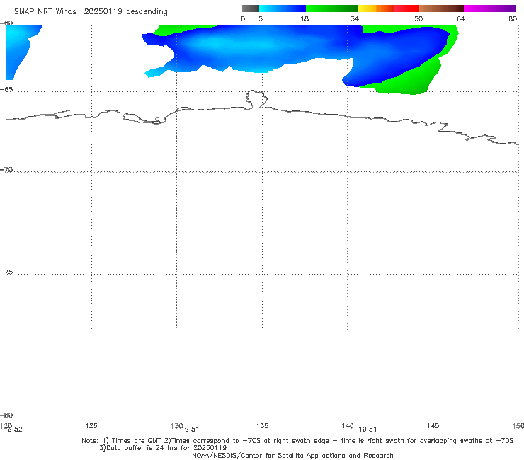Click the longitude label '135'
Image resolution: width=524 pixels, height=460 pixels.
[262, 425]
